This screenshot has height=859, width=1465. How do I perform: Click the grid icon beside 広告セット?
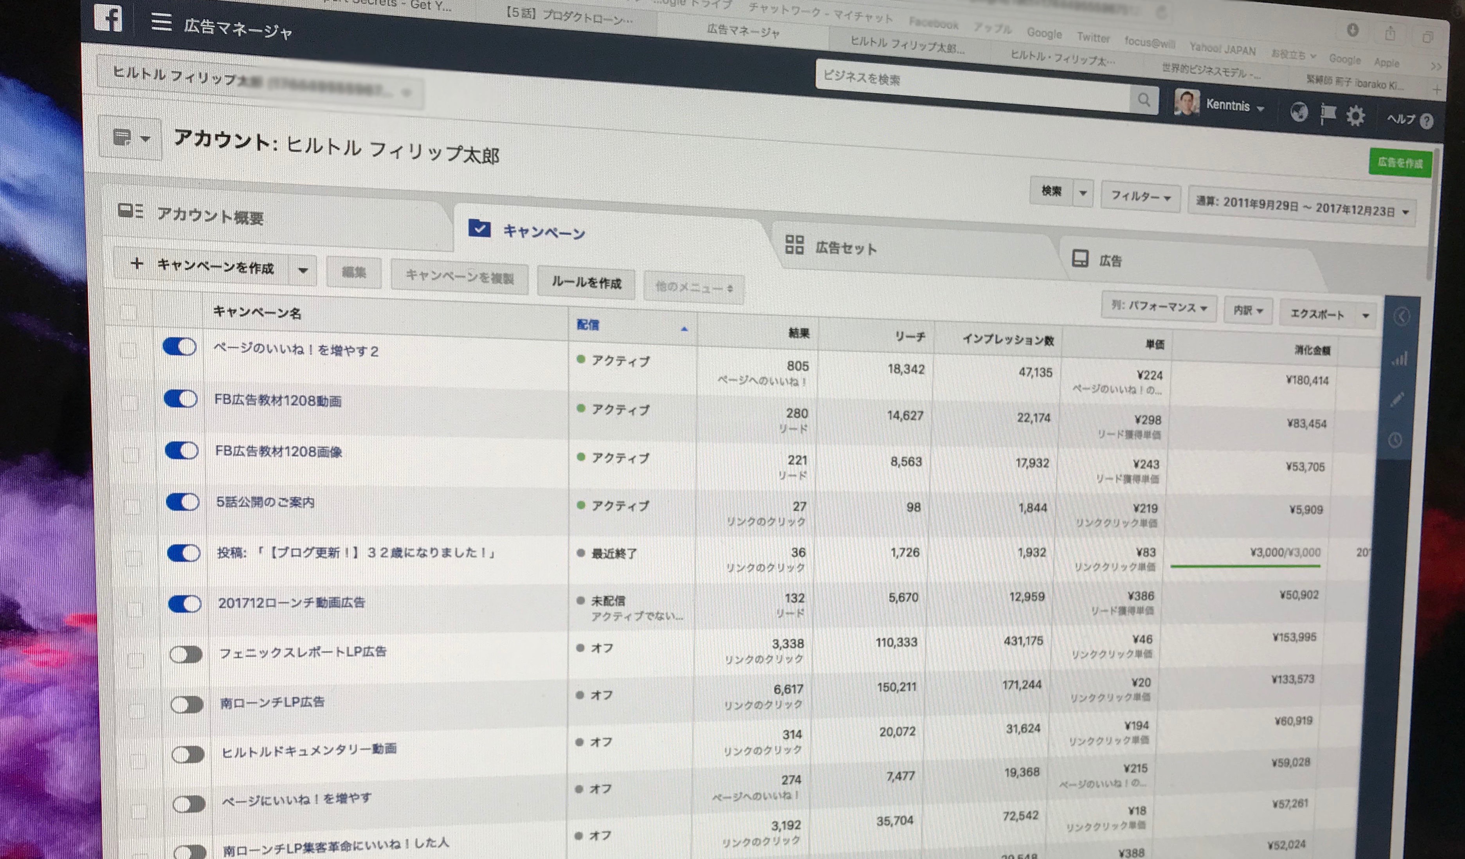(x=794, y=244)
